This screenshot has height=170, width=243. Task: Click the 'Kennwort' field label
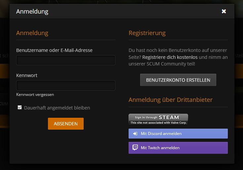(x=27, y=75)
